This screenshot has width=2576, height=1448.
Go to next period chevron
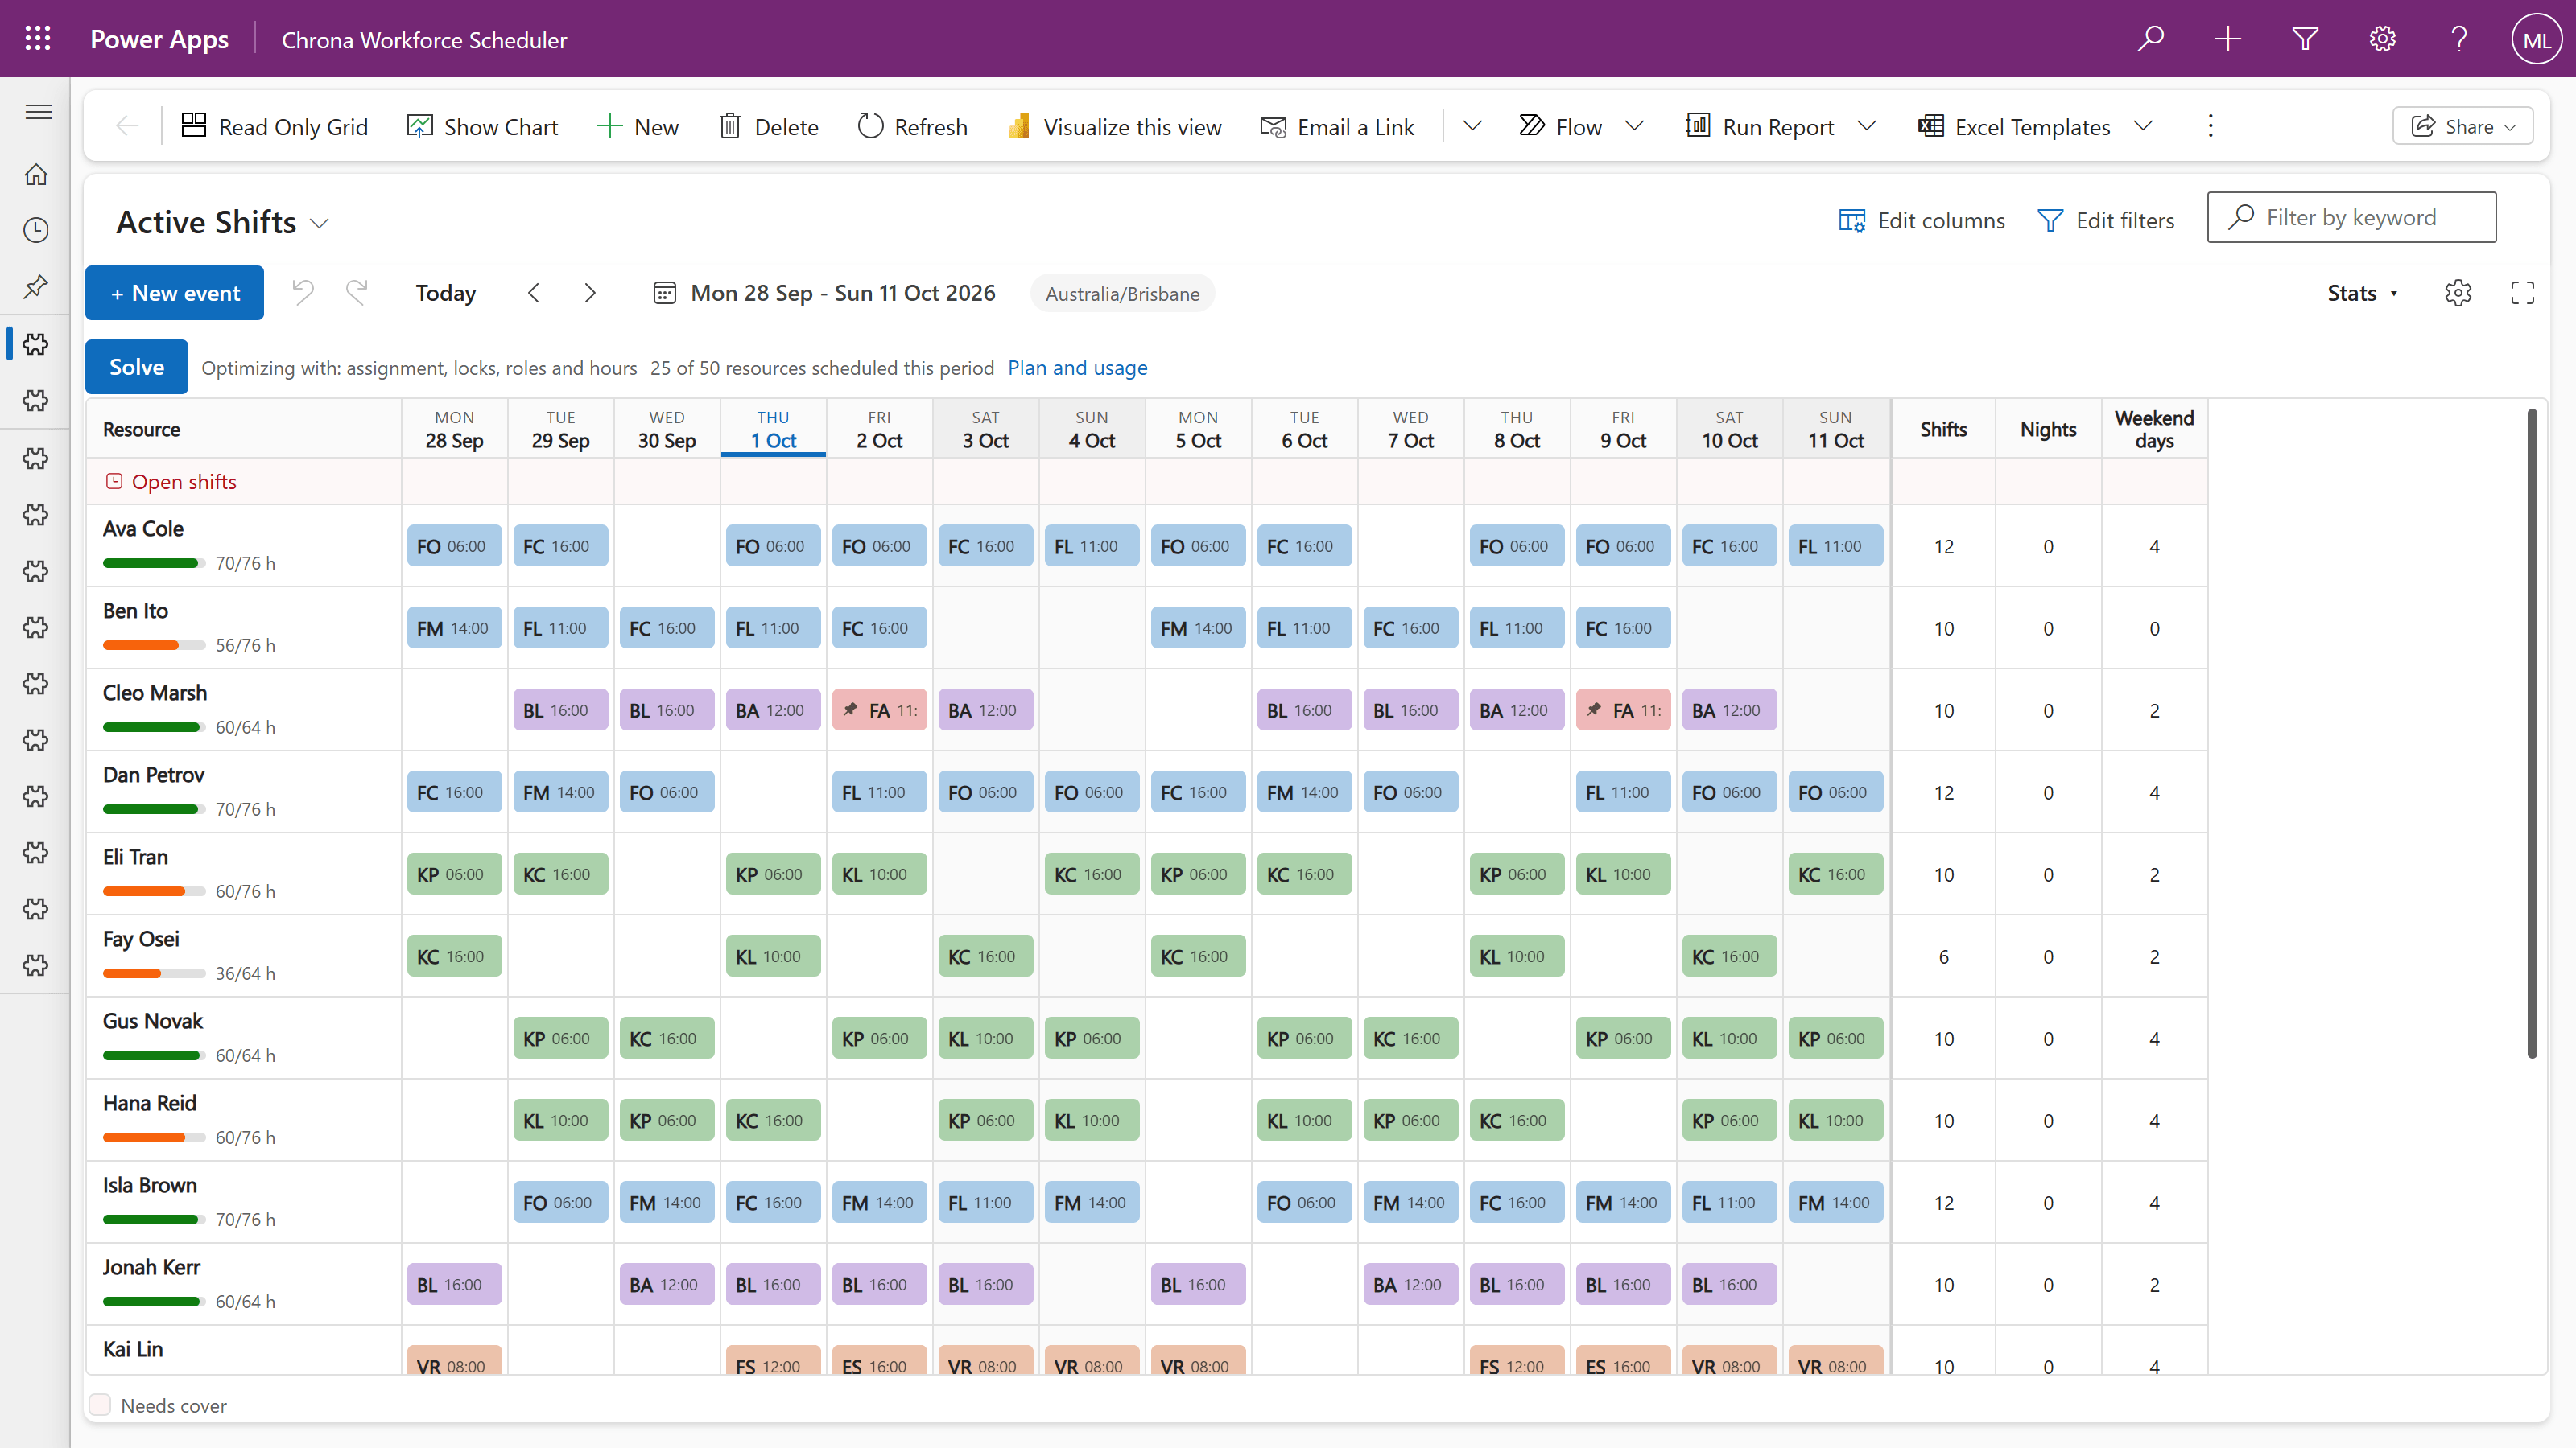(590, 293)
